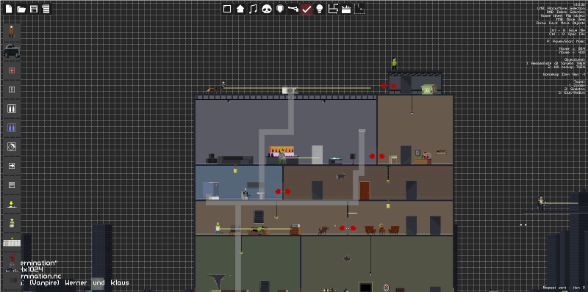The height and width of the screenshot is (292, 588).
Task: Pick the red window object in palette
Action: point(12,70)
